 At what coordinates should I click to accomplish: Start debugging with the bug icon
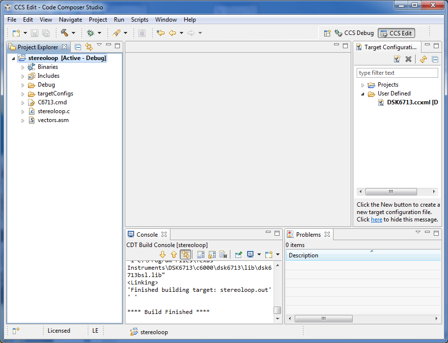point(90,33)
